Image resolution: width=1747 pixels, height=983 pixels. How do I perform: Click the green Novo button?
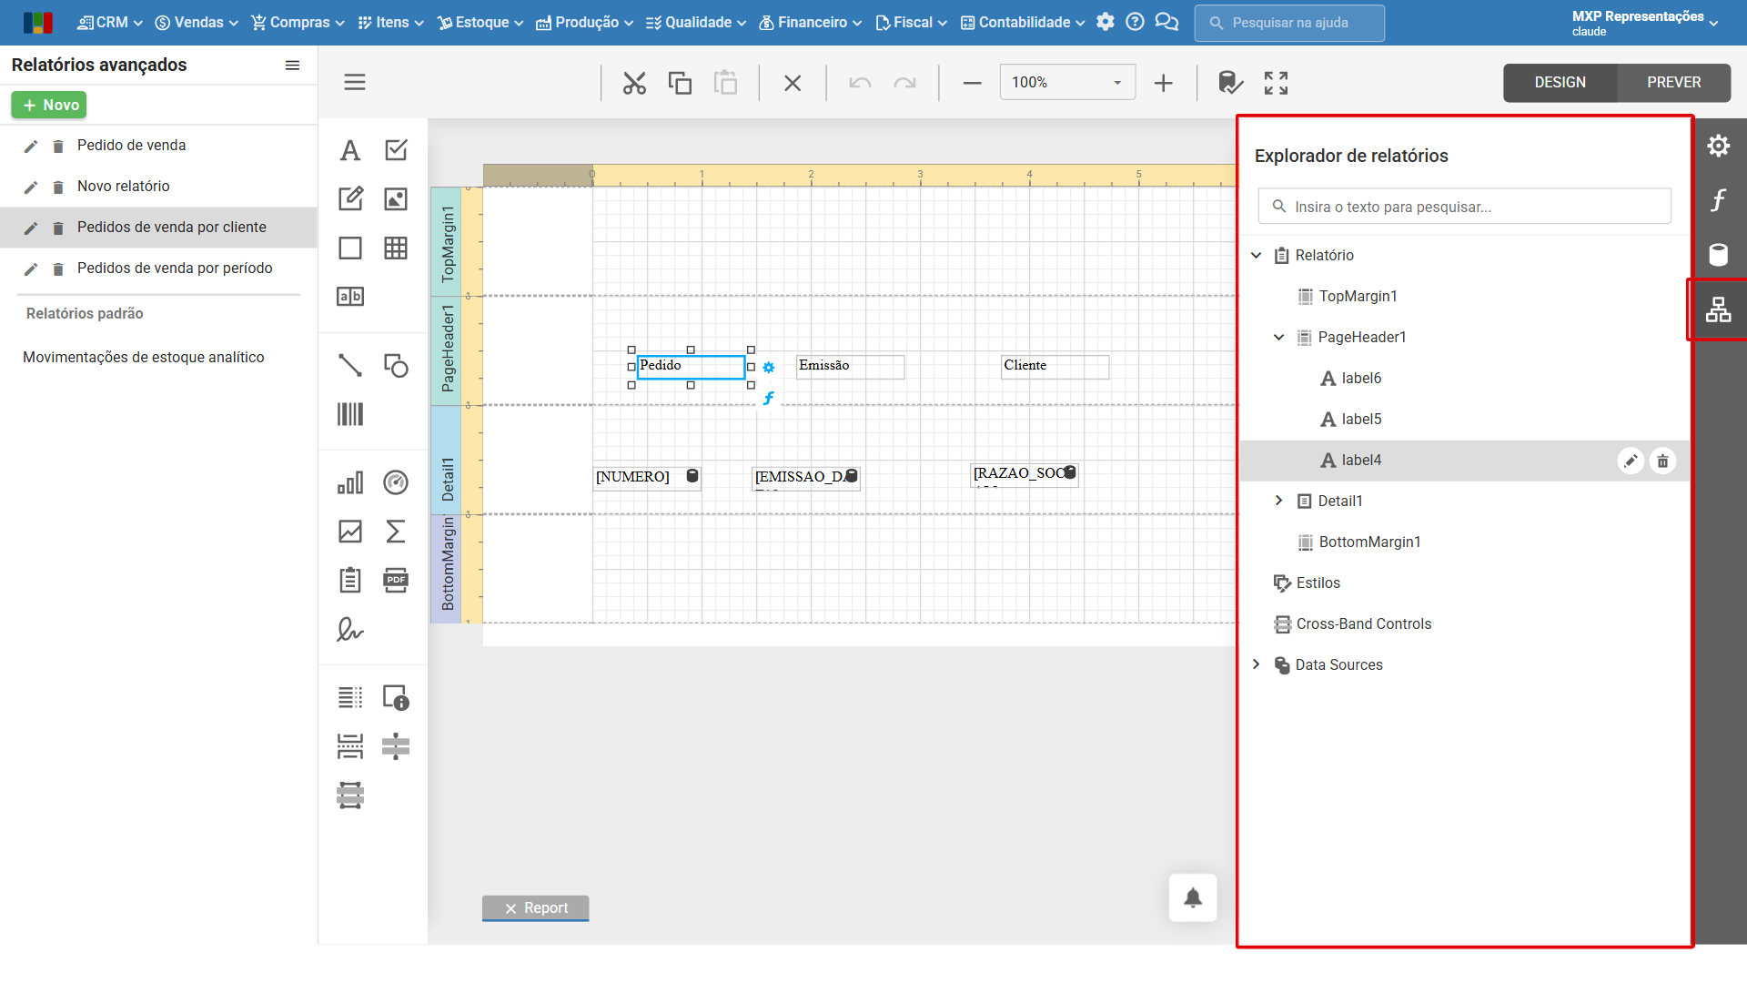tap(49, 106)
